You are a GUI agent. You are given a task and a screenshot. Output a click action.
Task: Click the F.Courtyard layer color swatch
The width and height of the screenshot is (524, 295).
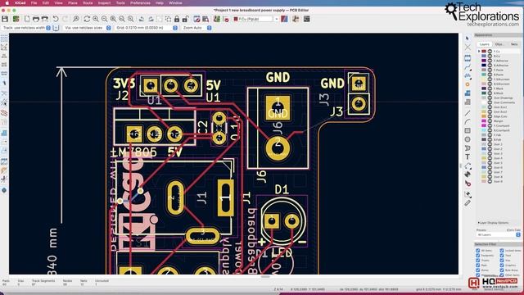coord(484,125)
